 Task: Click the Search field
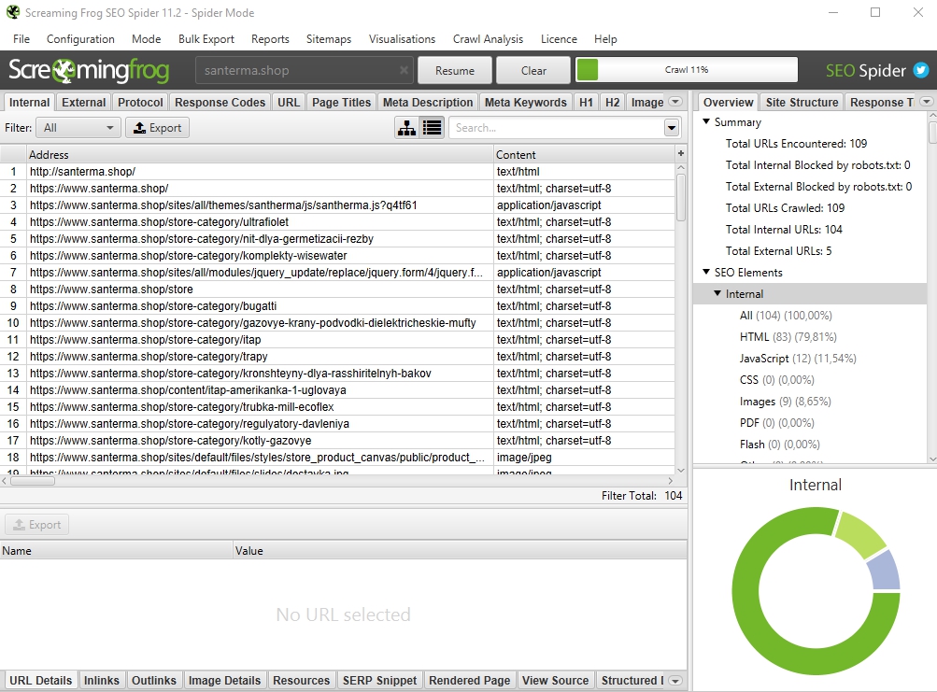point(557,128)
